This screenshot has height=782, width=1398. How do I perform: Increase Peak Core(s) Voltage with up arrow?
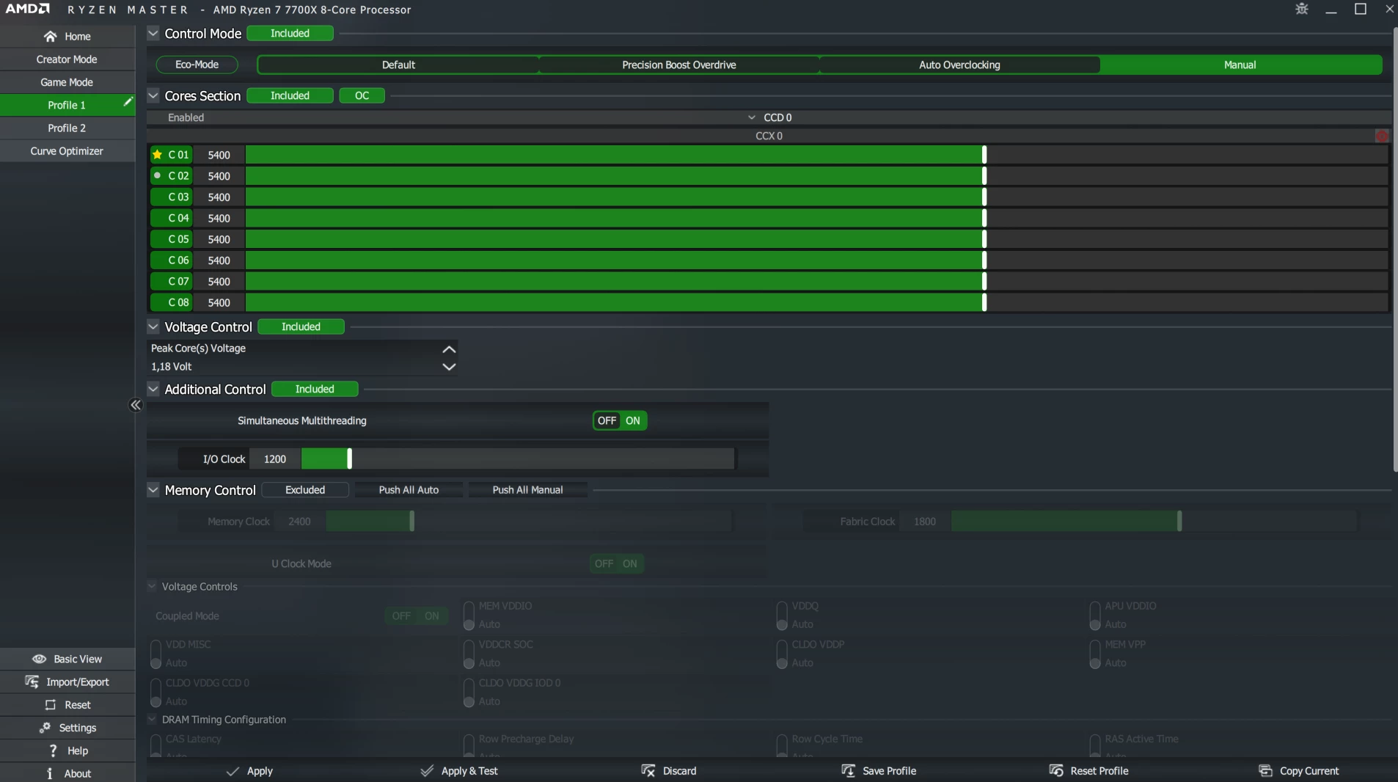pos(449,349)
